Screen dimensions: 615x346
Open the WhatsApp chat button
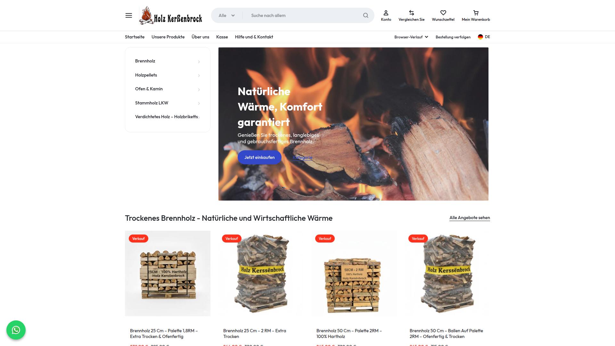point(16,330)
